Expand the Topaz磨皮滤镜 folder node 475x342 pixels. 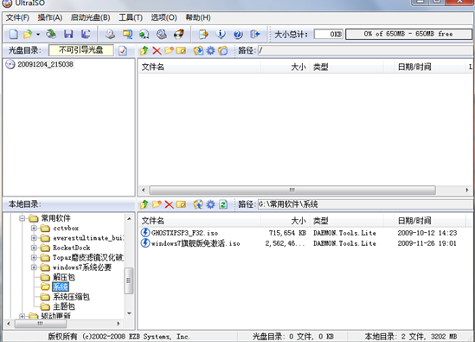(x=34, y=258)
